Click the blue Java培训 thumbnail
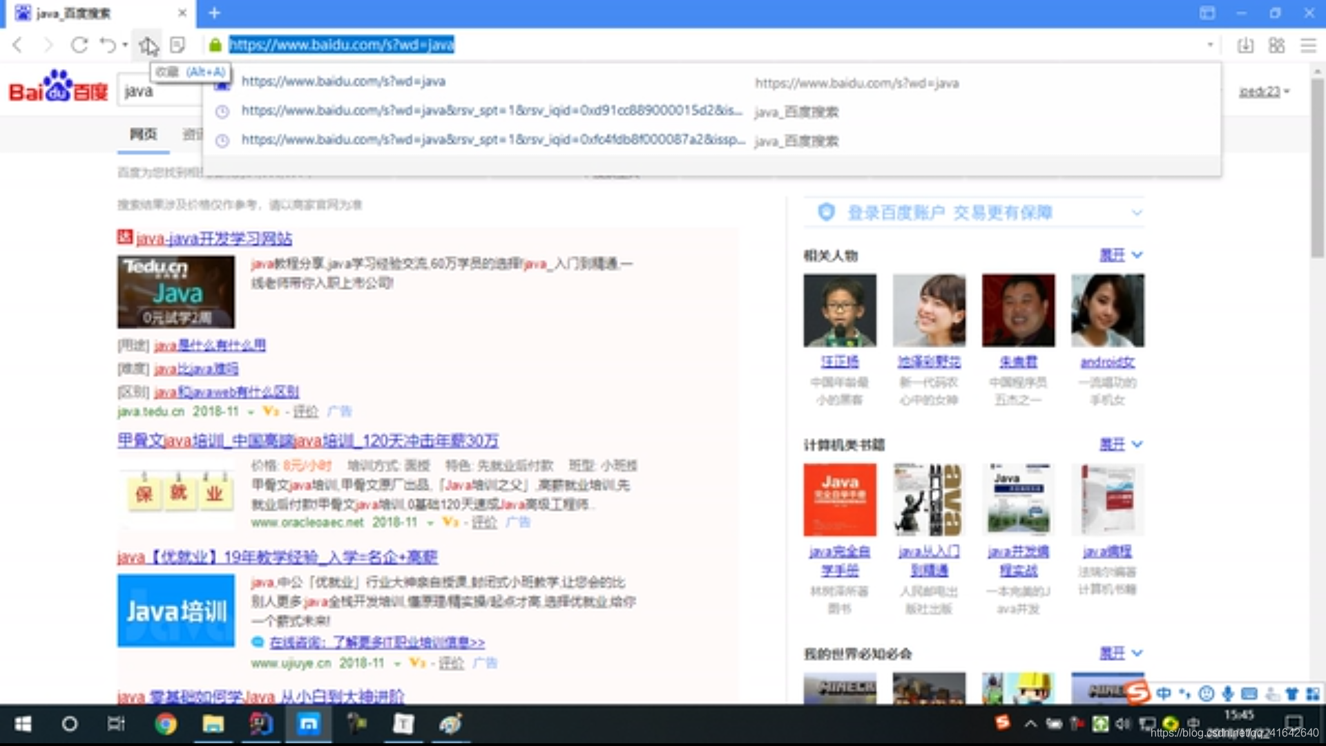The height and width of the screenshot is (746, 1326). [x=176, y=611]
